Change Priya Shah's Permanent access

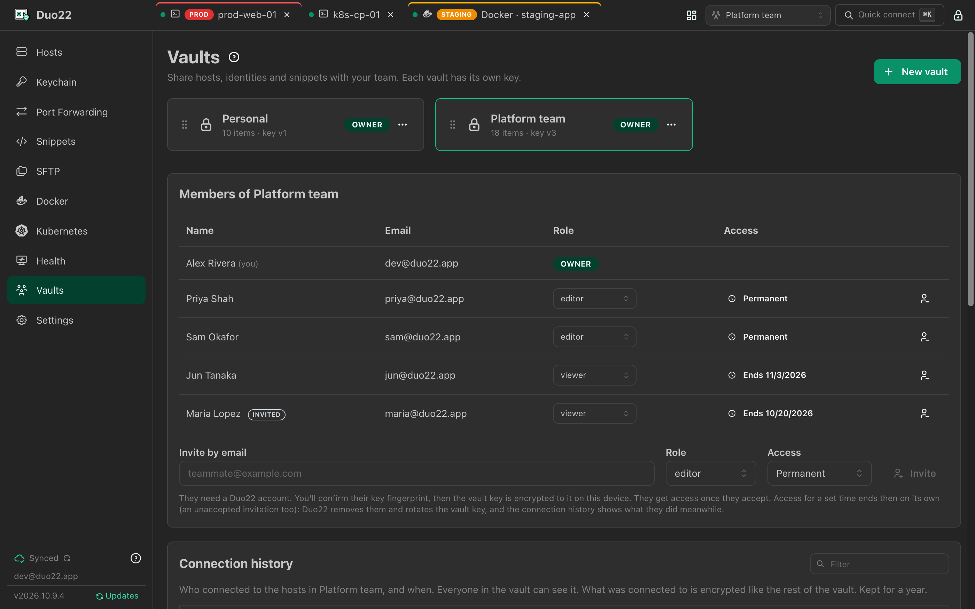click(x=758, y=299)
